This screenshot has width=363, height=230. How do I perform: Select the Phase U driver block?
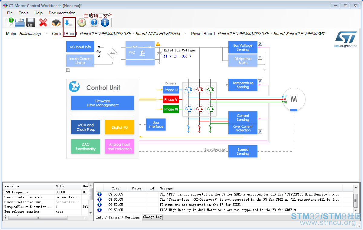click(x=171, y=90)
